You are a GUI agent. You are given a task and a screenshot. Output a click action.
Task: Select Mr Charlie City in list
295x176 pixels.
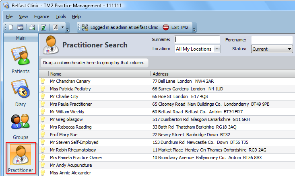point(64,96)
